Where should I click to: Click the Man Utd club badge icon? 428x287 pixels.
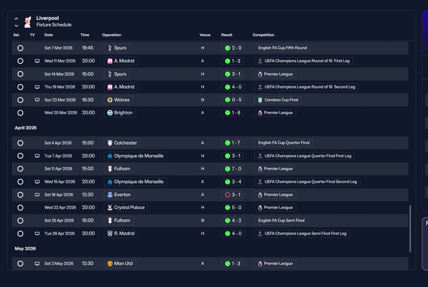pos(110,264)
